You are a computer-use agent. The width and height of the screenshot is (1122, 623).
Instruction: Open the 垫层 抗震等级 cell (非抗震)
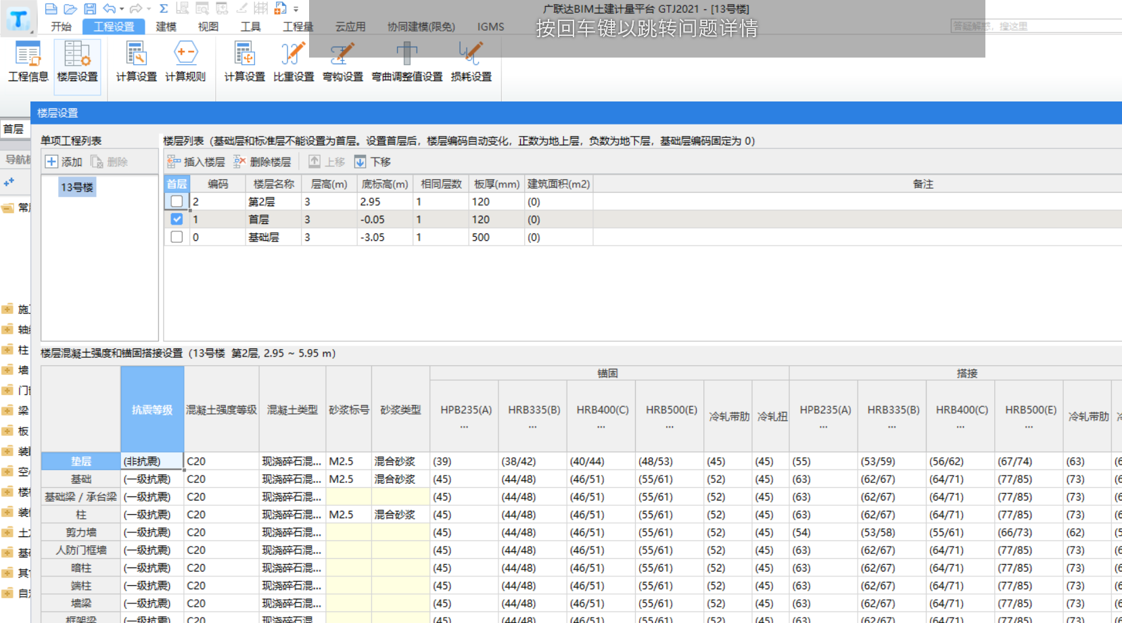[x=152, y=461]
